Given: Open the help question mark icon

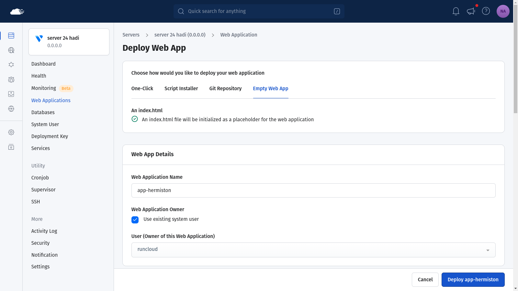Looking at the screenshot, I should (486, 11).
